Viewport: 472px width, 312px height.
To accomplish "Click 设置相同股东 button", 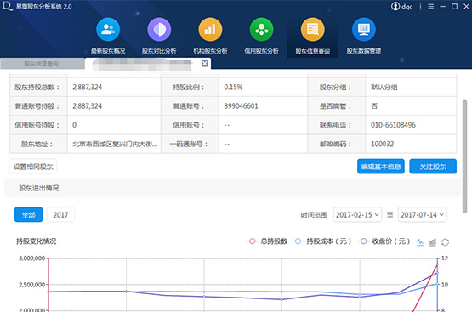I will pos(33,167).
